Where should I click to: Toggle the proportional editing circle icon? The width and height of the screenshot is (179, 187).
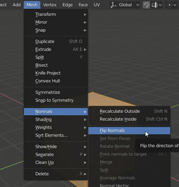(170, 5)
